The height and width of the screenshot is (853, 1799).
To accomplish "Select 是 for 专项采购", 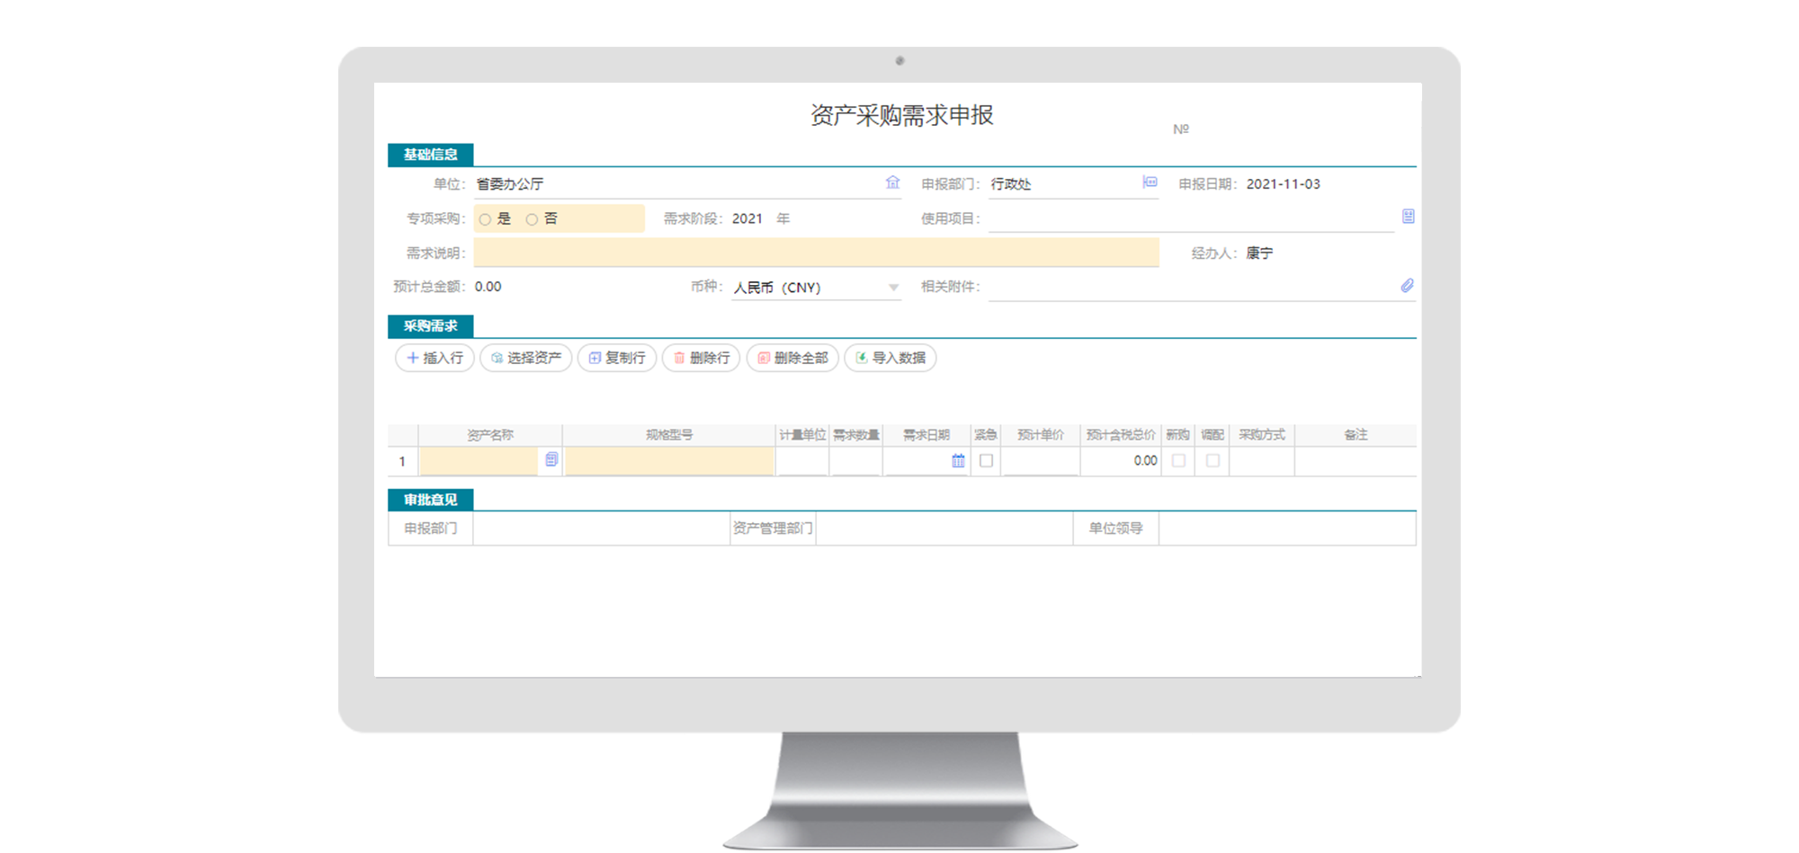I will [486, 219].
